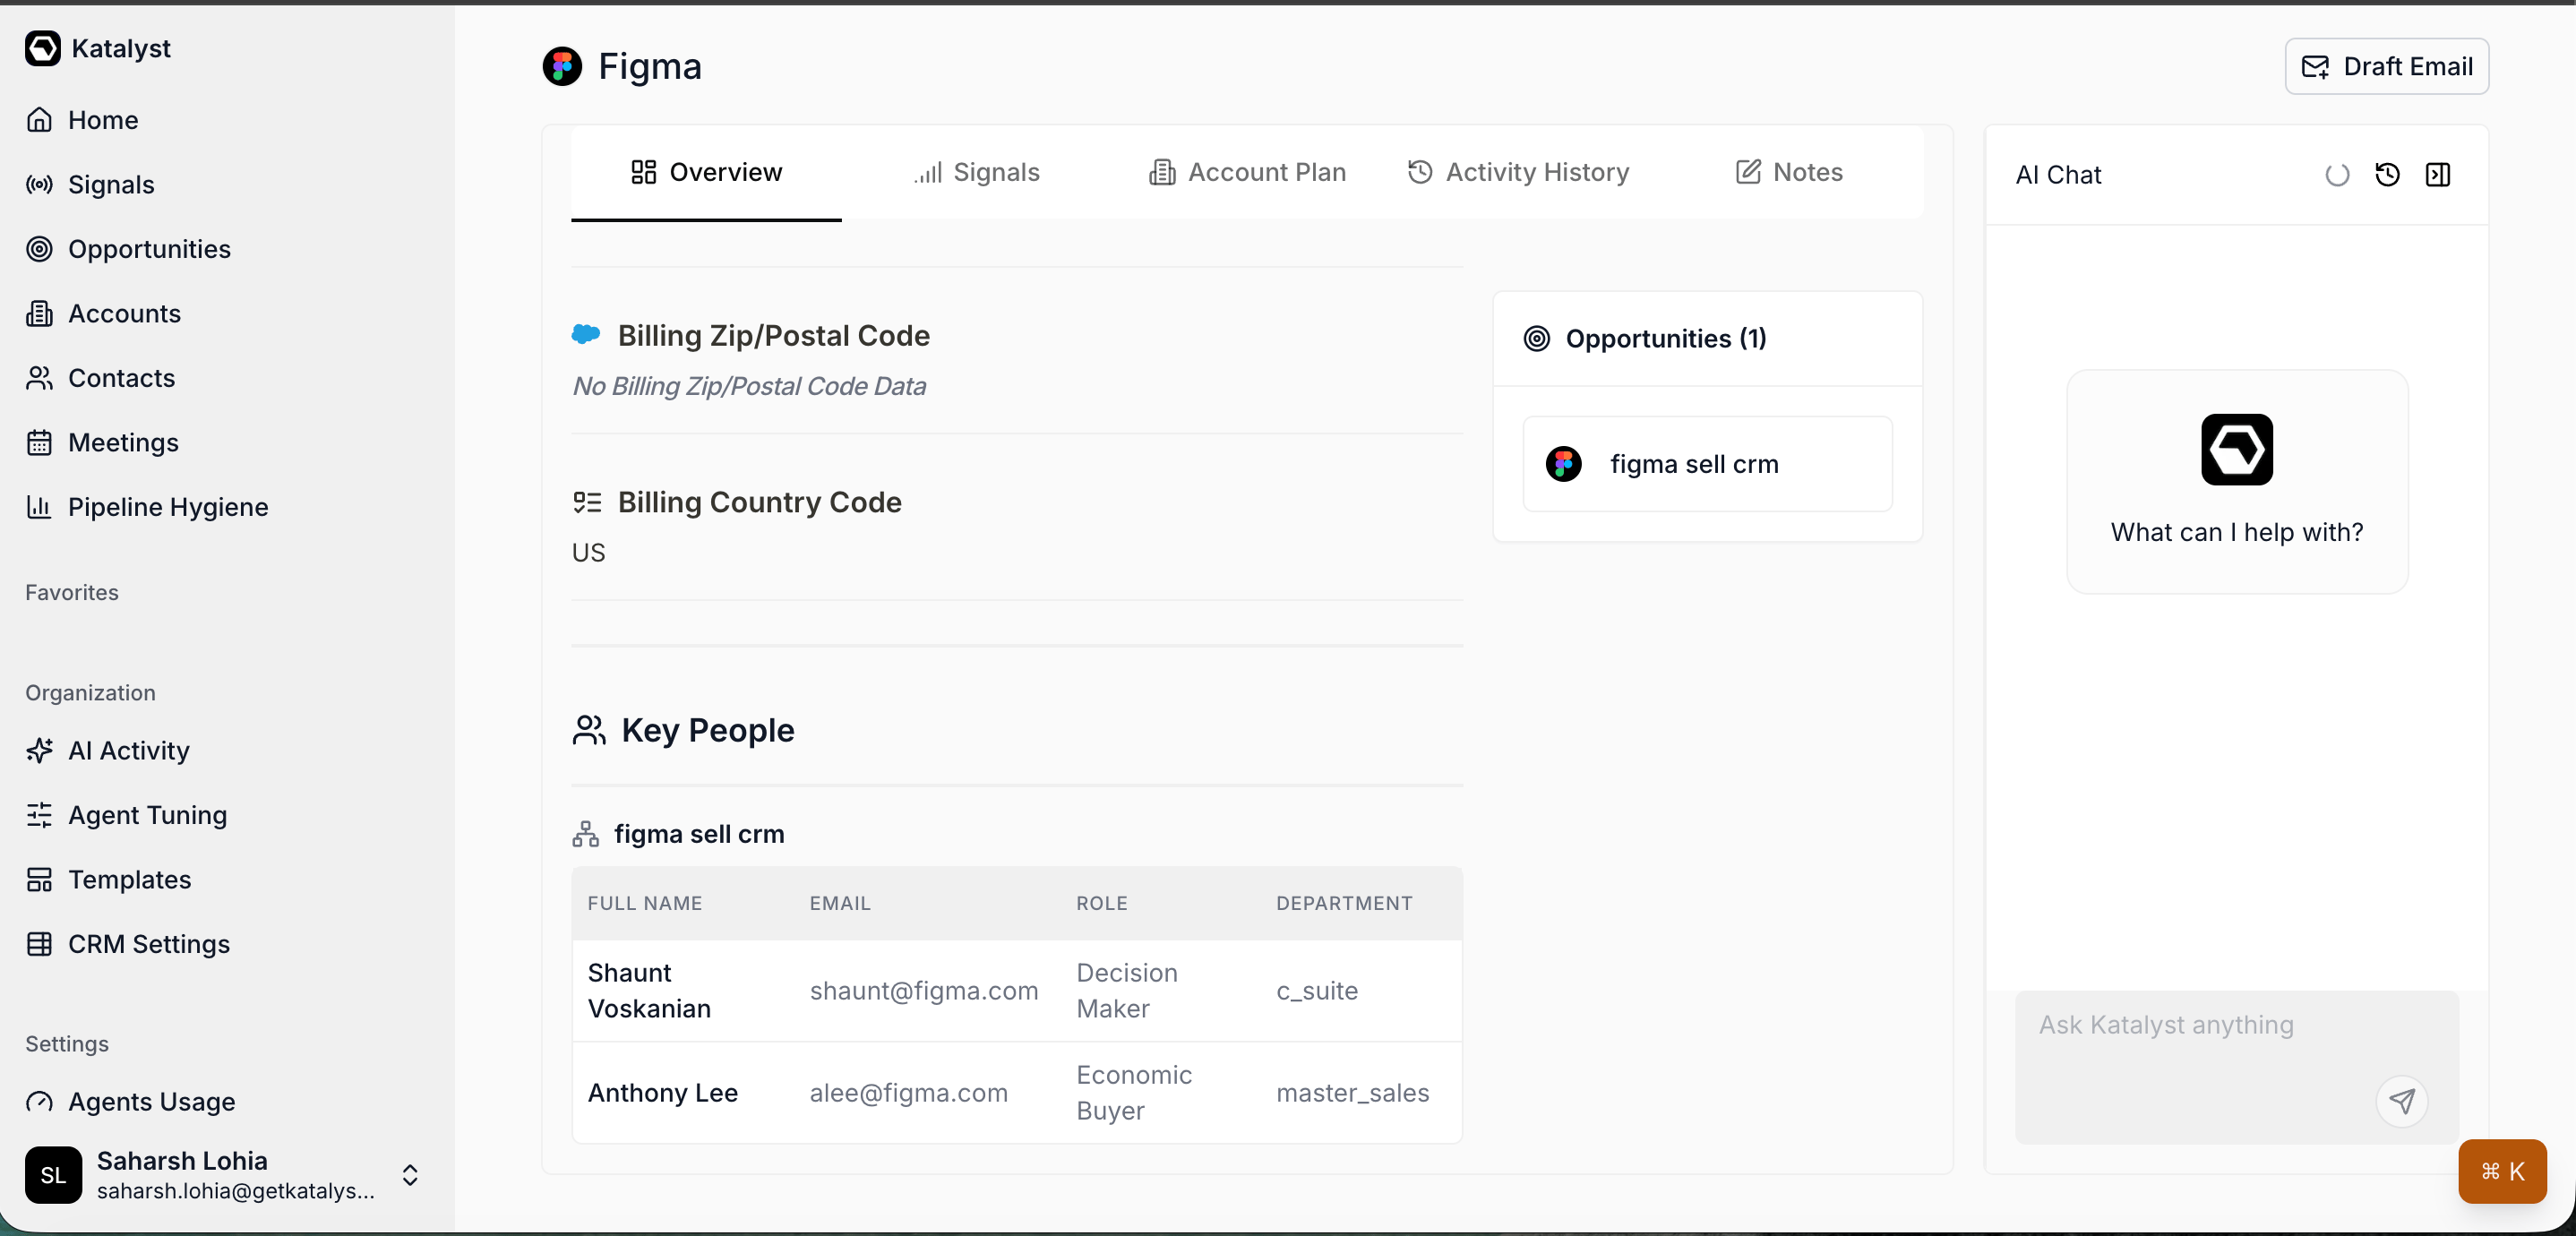This screenshot has height=1236, width=2576.
Task: Open the figma sell crm opportunity card
Action: pyautogui.click(x=1707, y=464)
